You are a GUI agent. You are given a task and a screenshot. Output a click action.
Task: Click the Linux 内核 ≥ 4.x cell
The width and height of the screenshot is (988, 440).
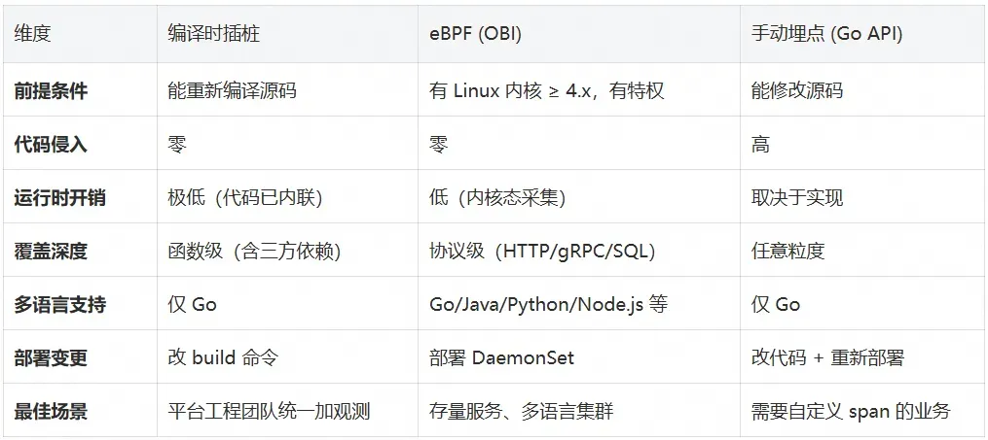point(547,90)
